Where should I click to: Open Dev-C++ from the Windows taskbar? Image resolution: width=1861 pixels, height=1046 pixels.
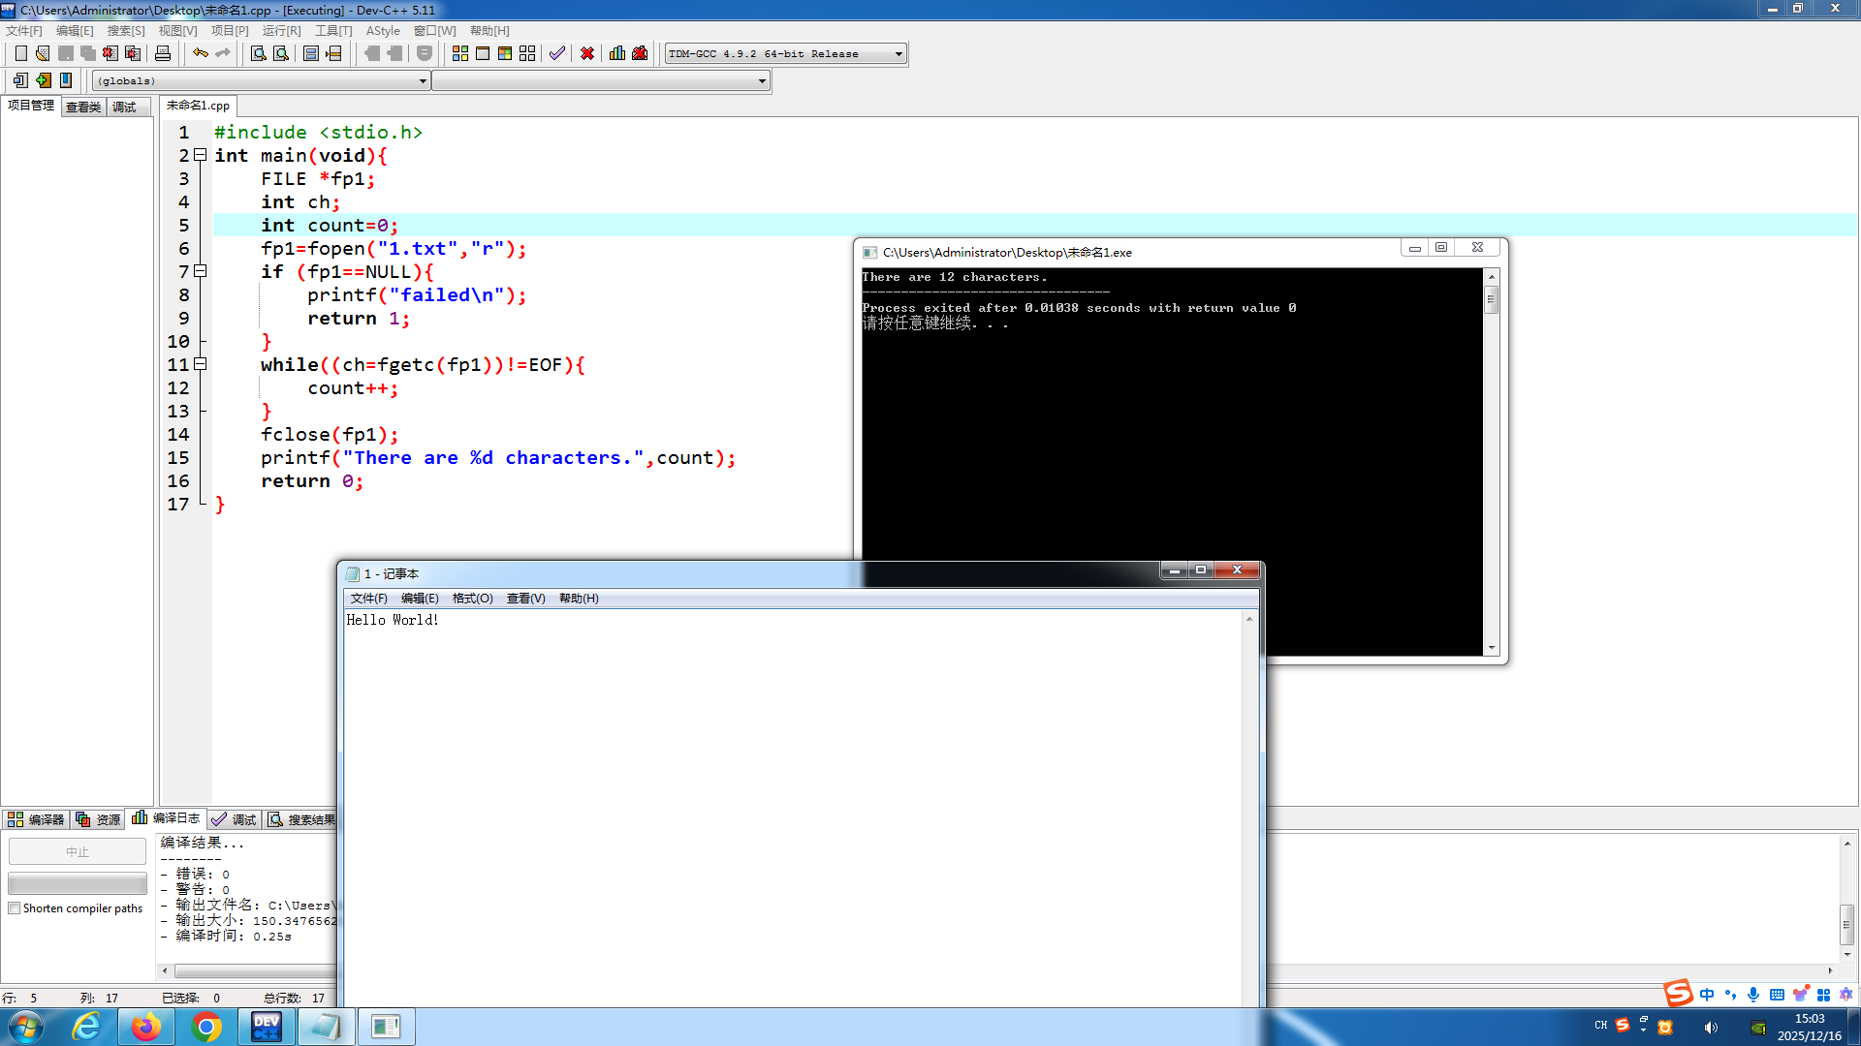pyautogui.click(x=266, y=1027)
